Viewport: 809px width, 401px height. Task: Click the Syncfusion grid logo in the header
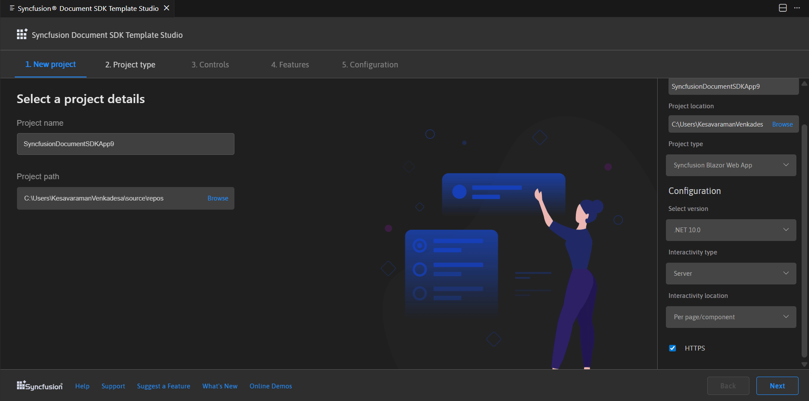22,34
